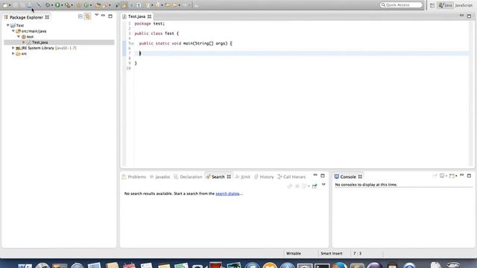
Task: Focus the Quick Access search field
Action: (x=402, y=5)
